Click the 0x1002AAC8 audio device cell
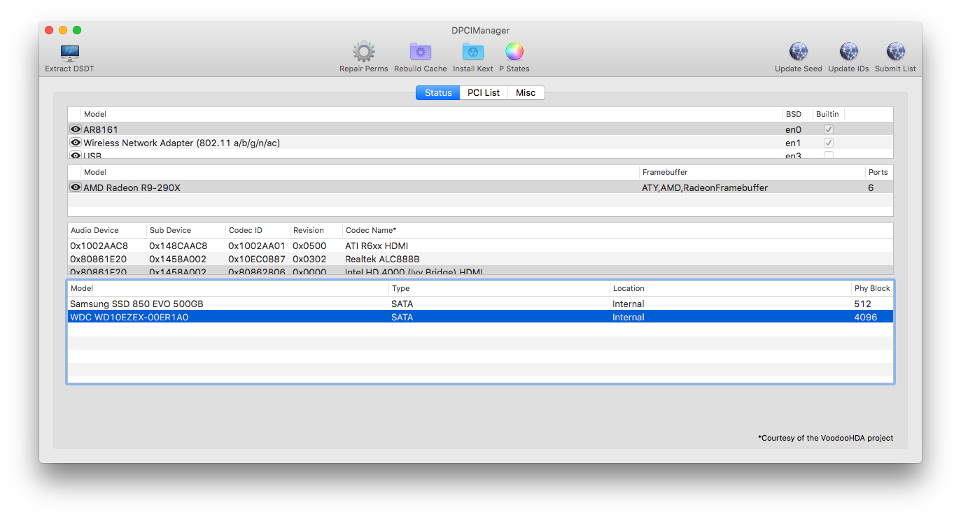 [x=99, y=246]
